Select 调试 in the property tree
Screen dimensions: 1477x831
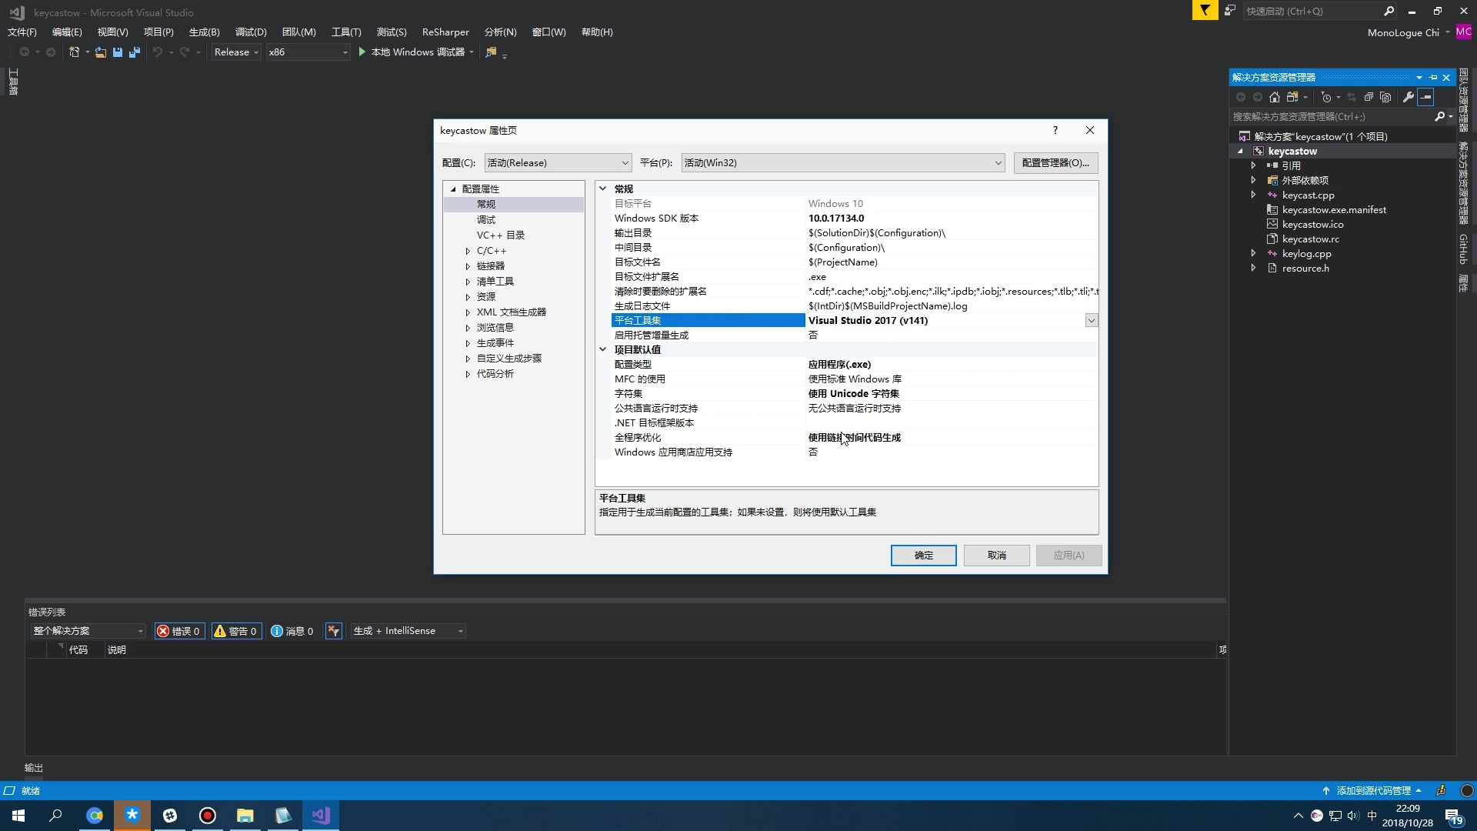486,220
